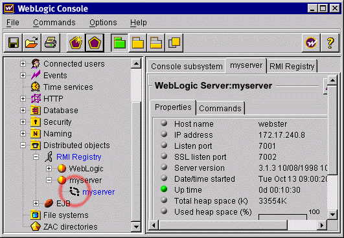Image resolution: width=344 pixels, height=238 pixels.
Task: Click the RMI Registry icon in tree
Action: 49,157
